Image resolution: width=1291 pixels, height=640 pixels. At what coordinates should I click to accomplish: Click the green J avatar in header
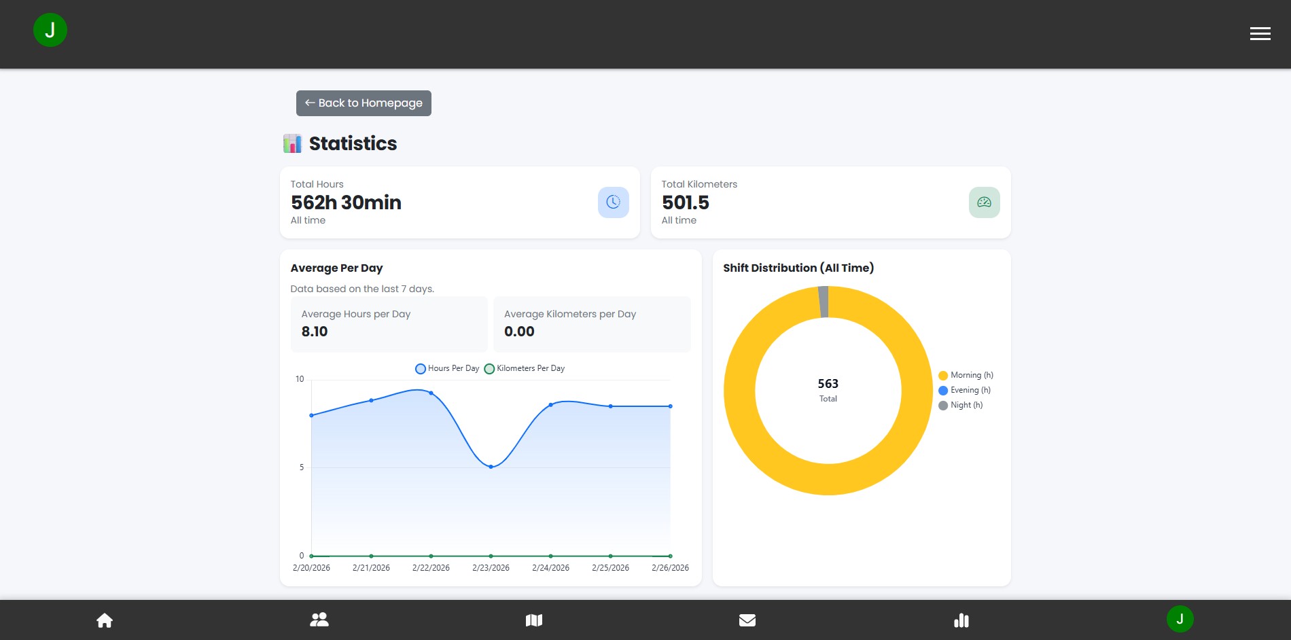click(50, 31)
